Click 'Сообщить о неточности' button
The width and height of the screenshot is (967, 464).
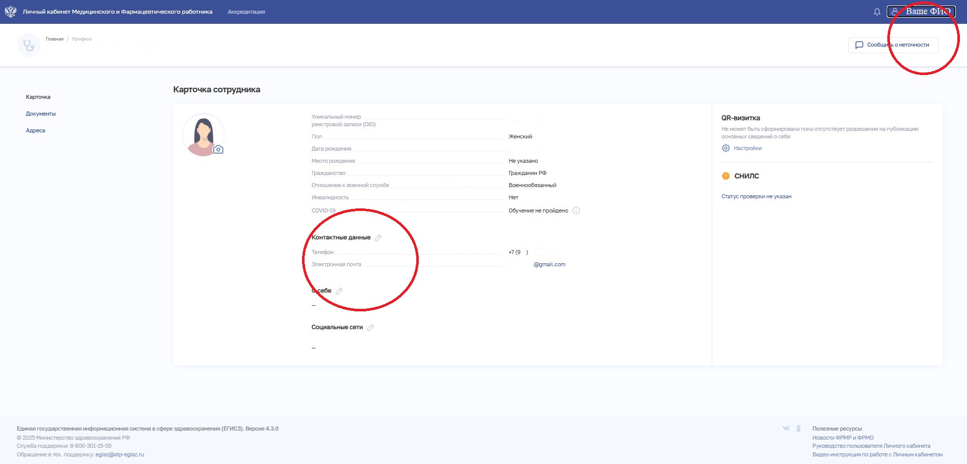893,45
